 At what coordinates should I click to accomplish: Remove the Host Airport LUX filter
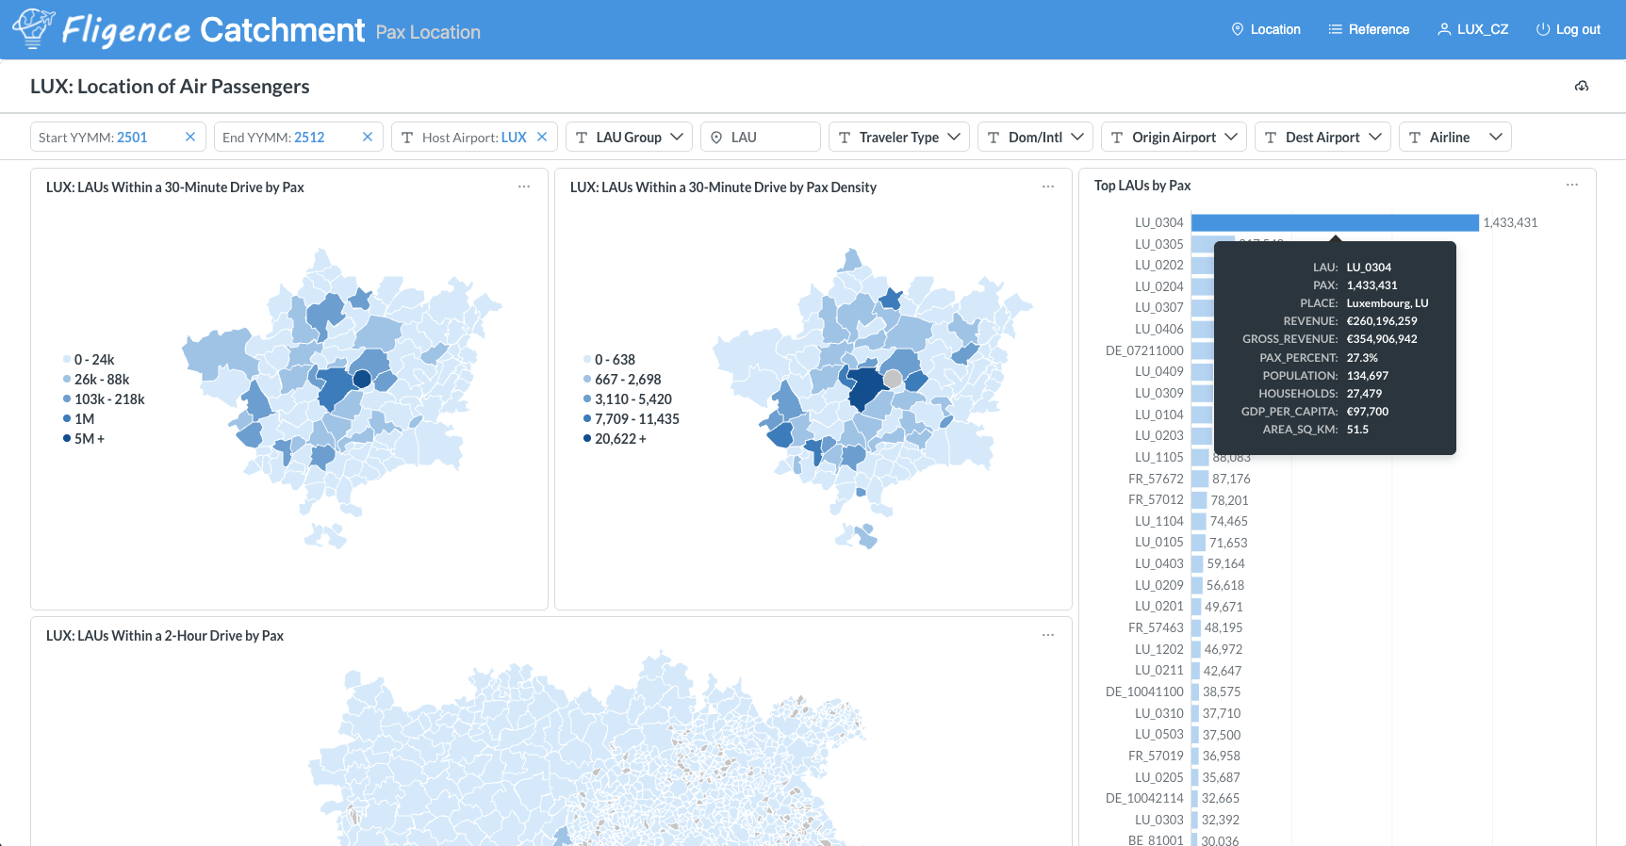[x=542, y=137]
